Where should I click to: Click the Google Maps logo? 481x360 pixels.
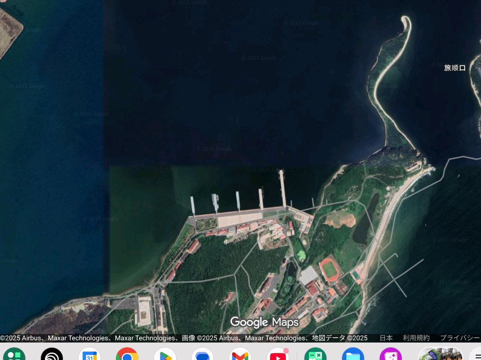[x=264, y=322]
